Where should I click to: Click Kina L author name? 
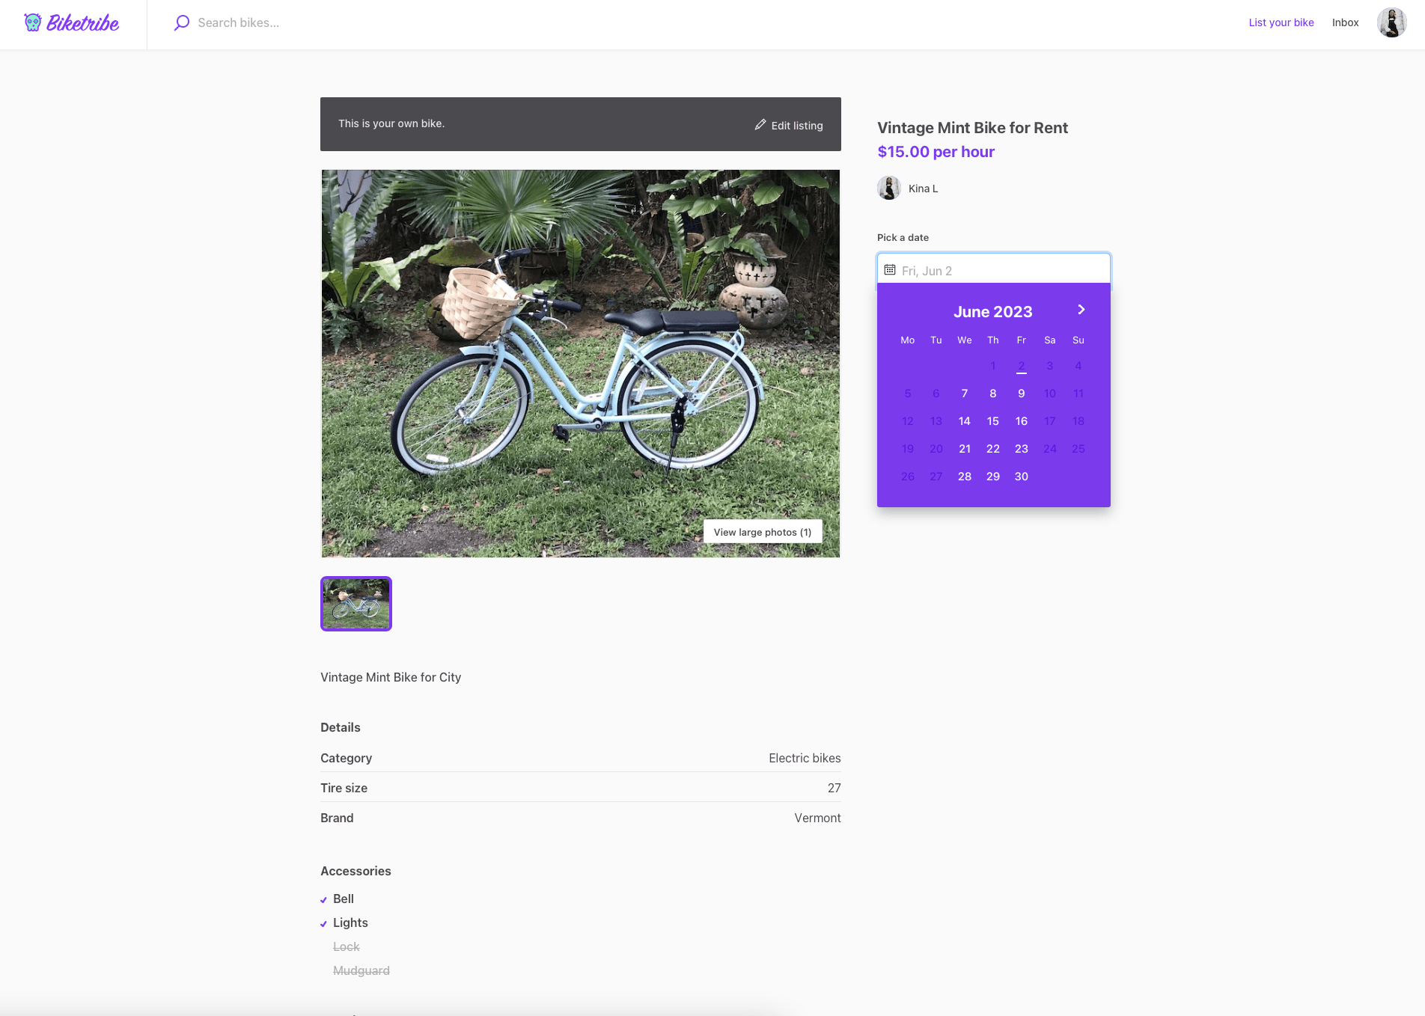pos(923,189)
